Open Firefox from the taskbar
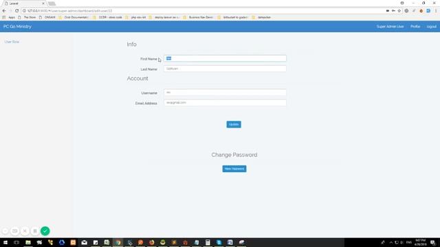 coord(151,242)
